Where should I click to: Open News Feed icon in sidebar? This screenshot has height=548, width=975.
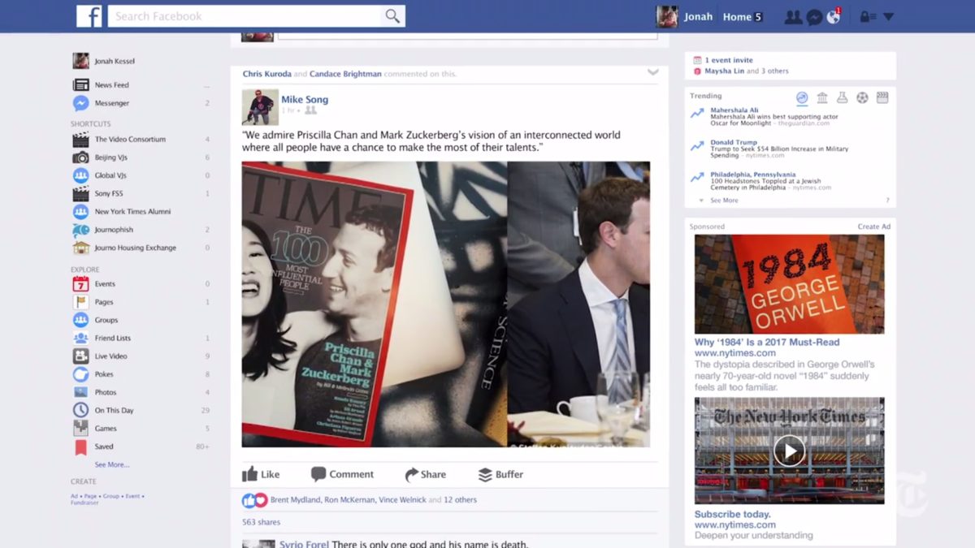80,84
